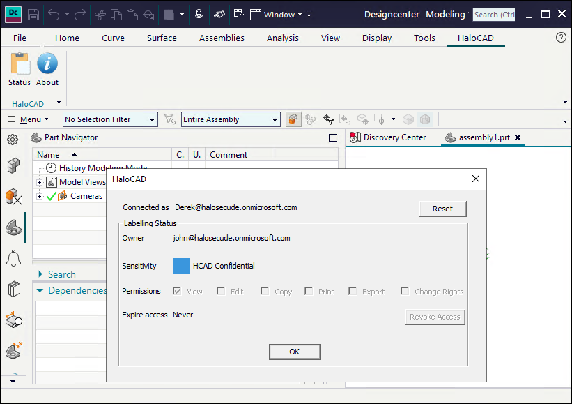572x404 pixels.
Task: Open the Entire Assembly scope dropdown
Action: (x=231, y=119)
